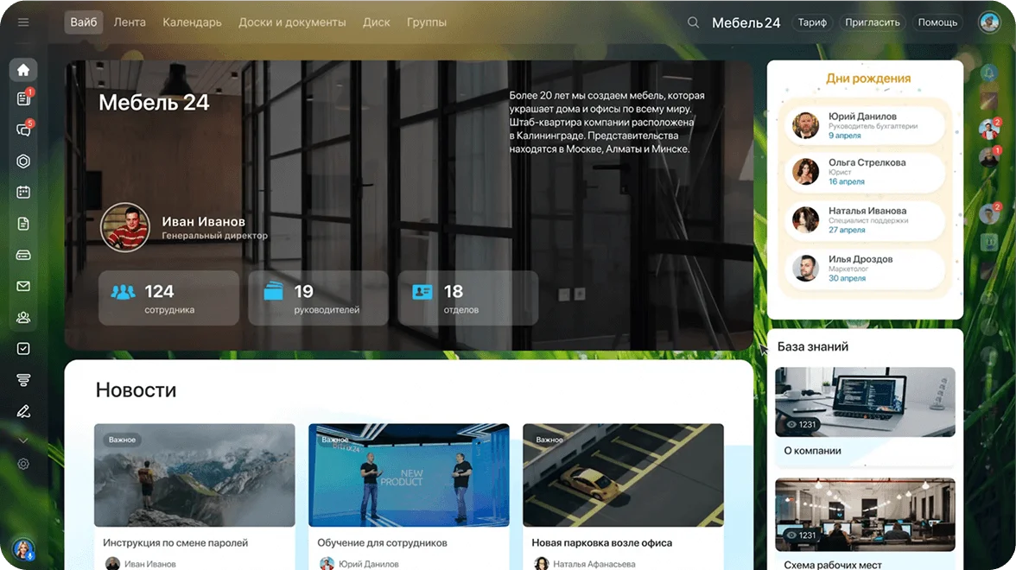Open the Тариф button in header
Image resolution: width=1016 pixels, height=570 pixels.
812,22
